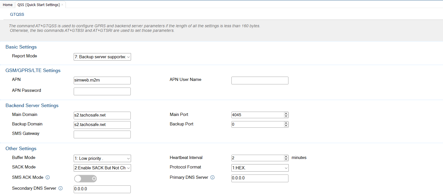The image size is (443, 194).
Task: Toggle the SMS ACK Mode switch
Action: (x=85, y=179)
